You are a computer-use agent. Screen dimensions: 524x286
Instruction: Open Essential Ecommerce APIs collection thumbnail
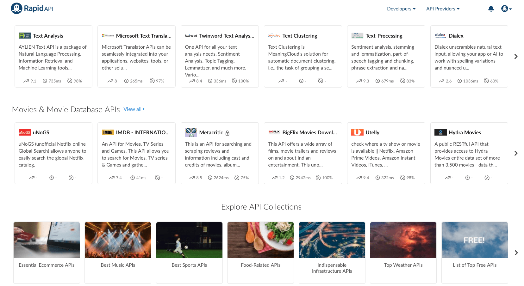click(x=47, y=240)
